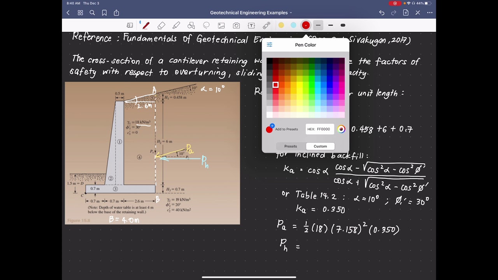
Task: Switch to the Presets tab
Action: pyautogui.click(x=291, y=146)
